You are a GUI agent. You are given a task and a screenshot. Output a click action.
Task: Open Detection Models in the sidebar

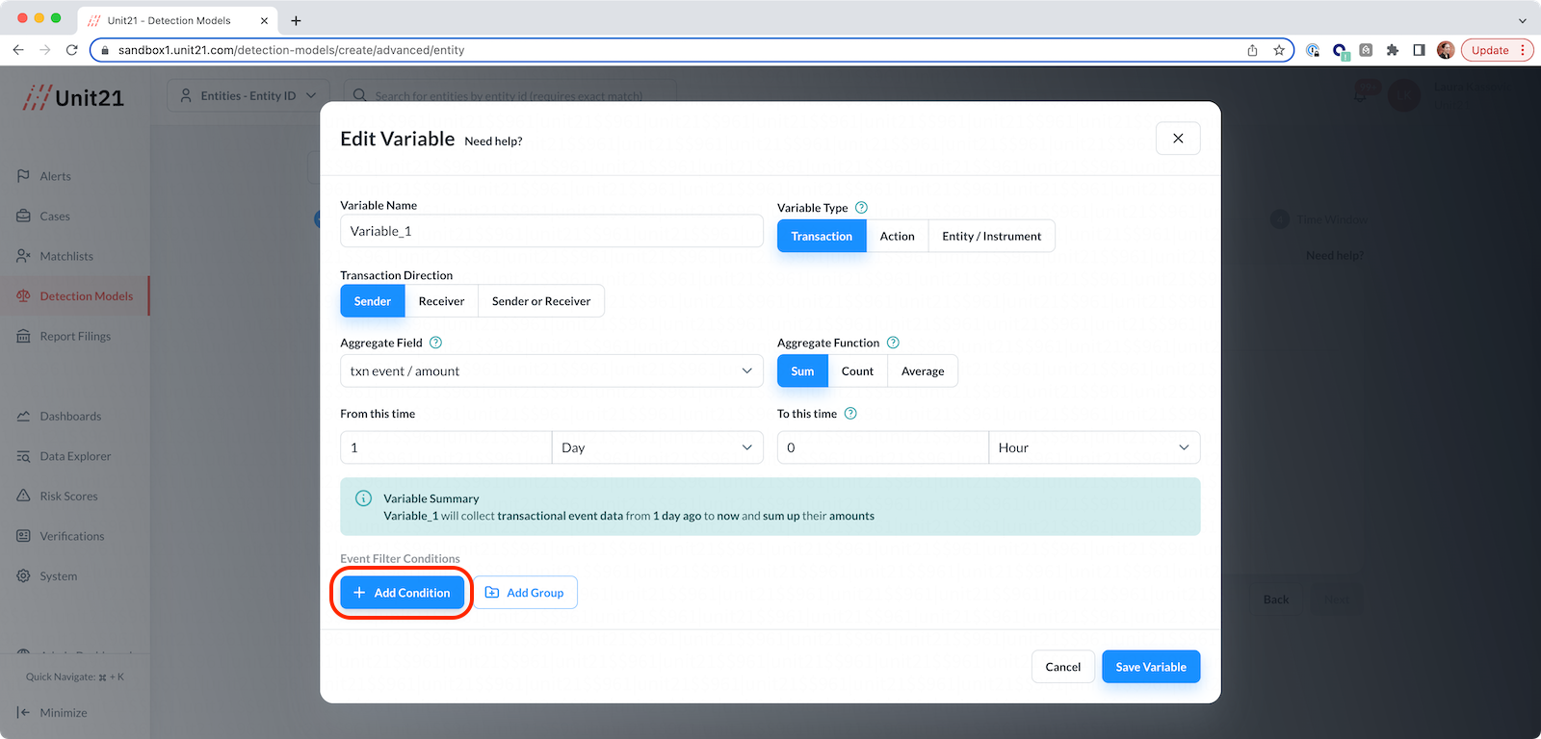(75, 296)
